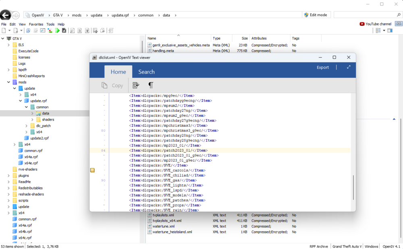This screenshot has width=403, height=249.
Task: Click the Text viewer vertical scrollbar thumb
Action: click(353, 187)
